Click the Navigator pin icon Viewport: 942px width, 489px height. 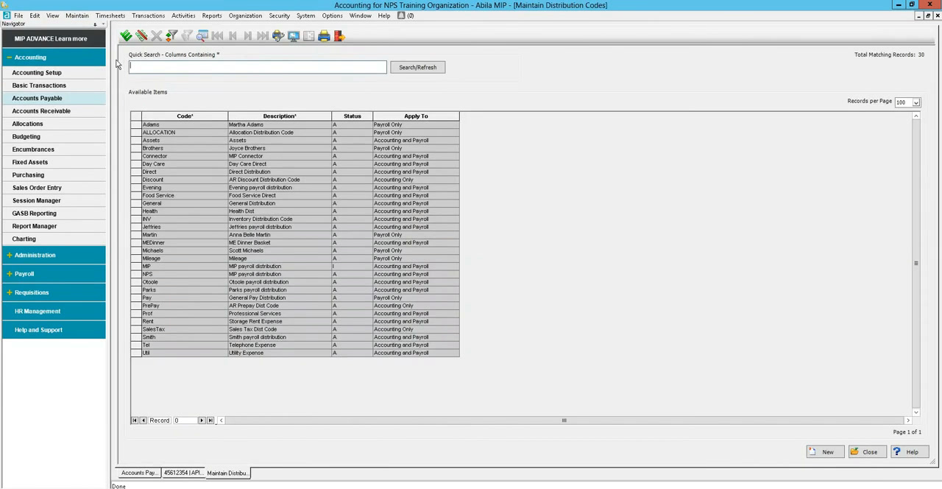click(x=95, y=24)
